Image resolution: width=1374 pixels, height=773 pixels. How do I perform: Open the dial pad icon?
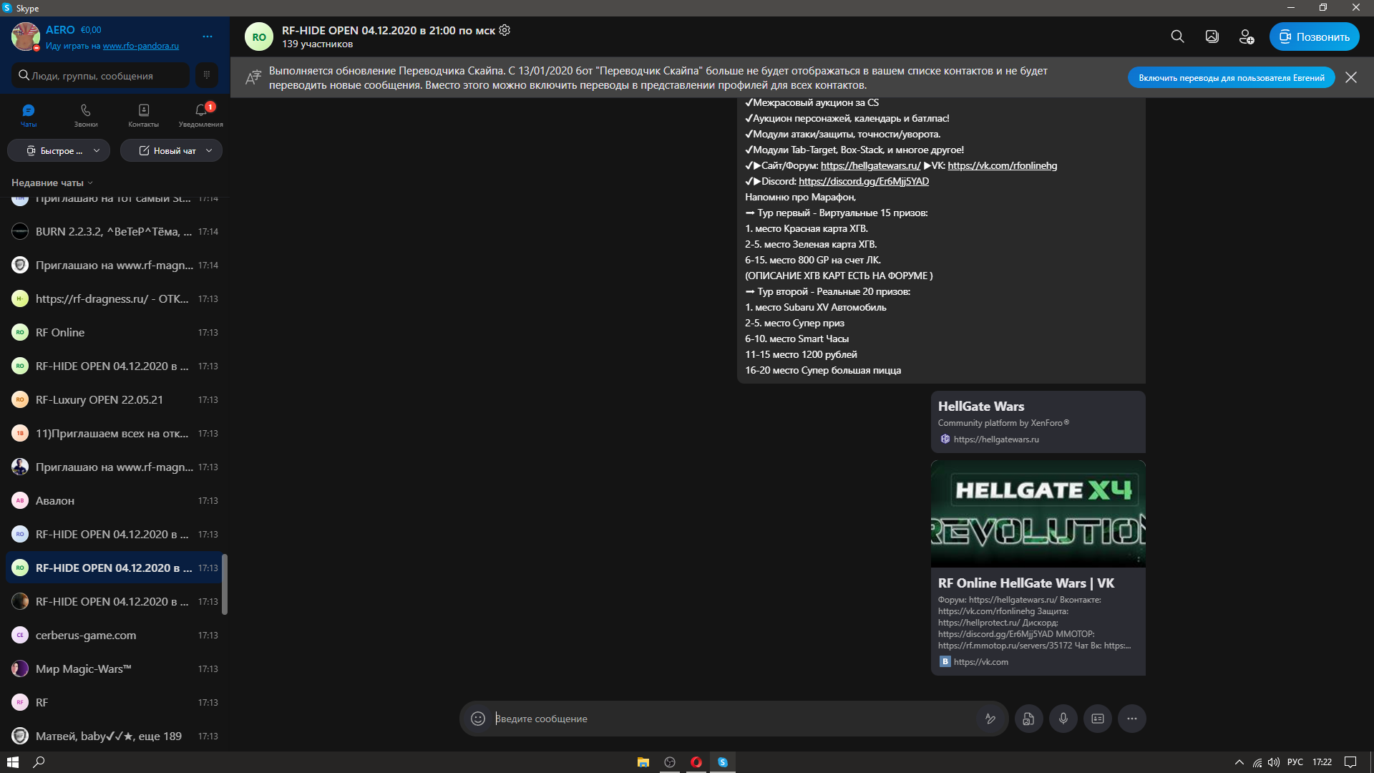click(x=206, y=75)
